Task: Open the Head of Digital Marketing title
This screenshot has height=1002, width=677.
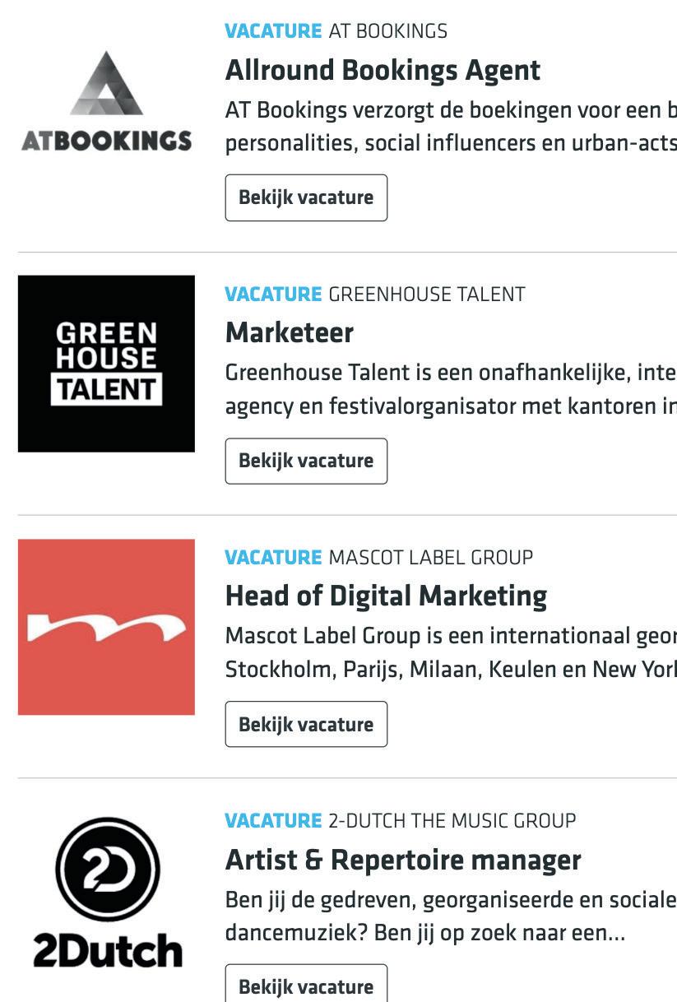Action: click(386, 596)
